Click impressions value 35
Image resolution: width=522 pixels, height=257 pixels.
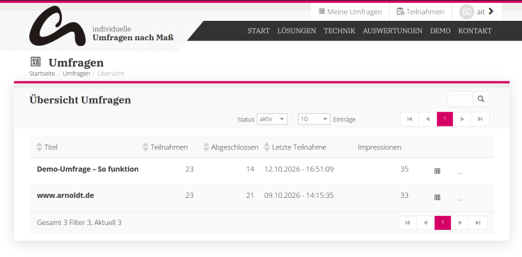click(404, 169)
